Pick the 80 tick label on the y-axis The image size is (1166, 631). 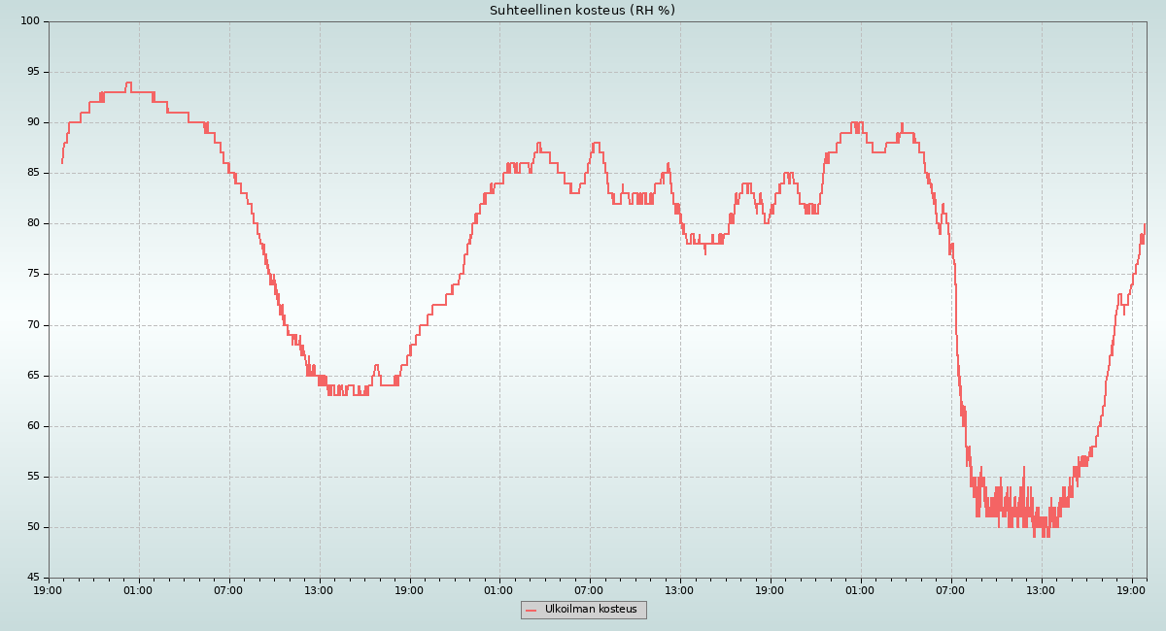tap(33, 223)
